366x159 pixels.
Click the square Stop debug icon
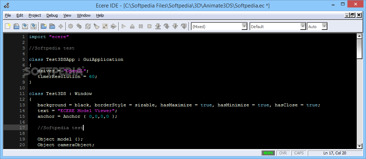pos(149,26)
